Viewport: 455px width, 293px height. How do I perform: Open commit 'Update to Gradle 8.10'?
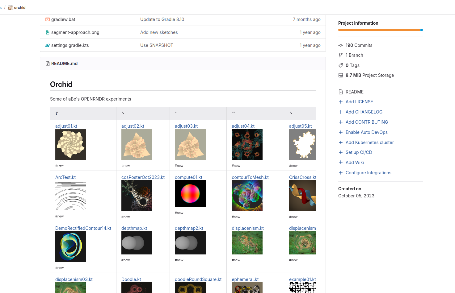[x=162, y=19]
